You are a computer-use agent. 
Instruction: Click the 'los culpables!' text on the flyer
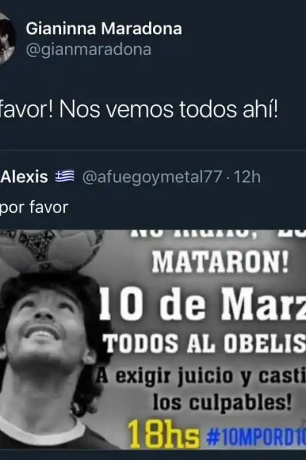point(222,403)
